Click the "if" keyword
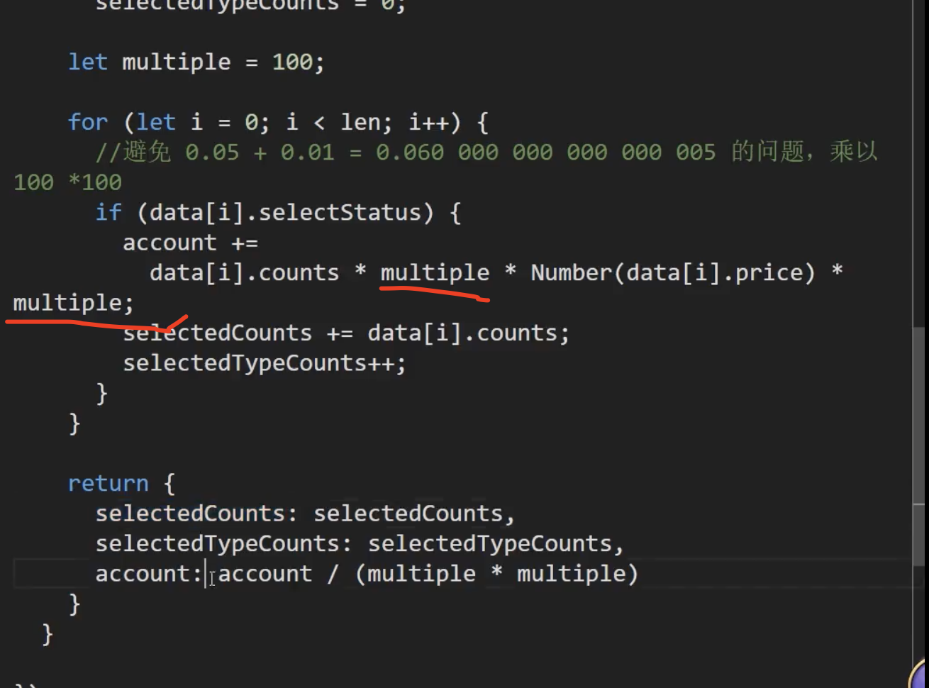Screen dimensions: 929x688 click(109, 212)
